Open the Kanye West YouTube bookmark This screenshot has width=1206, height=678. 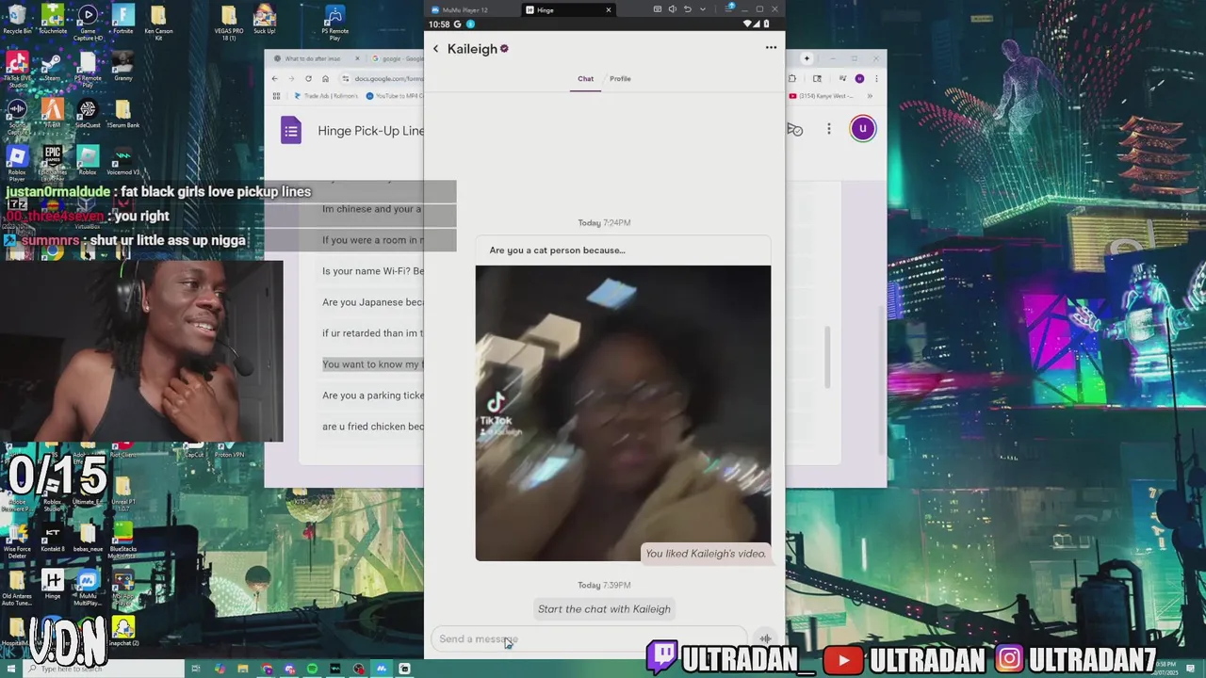pos(823,96)
